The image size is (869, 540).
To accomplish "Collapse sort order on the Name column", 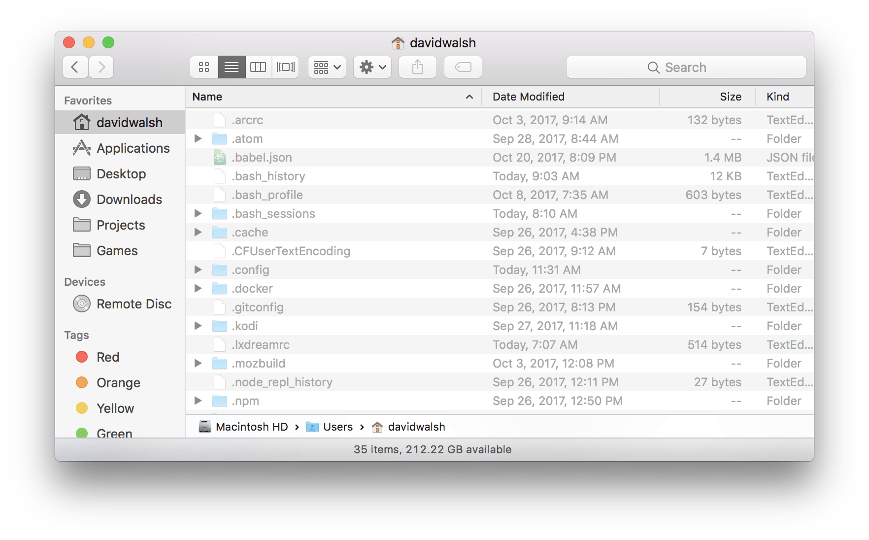I will coord(469,97).
